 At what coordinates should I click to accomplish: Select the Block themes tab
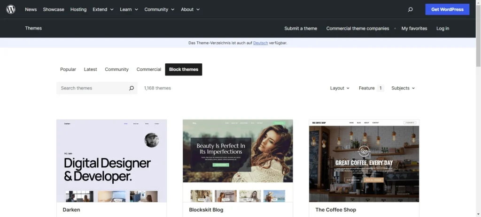click(184, 69)
